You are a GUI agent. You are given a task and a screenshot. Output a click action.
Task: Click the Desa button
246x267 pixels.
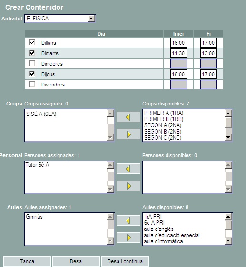point(76,261)
